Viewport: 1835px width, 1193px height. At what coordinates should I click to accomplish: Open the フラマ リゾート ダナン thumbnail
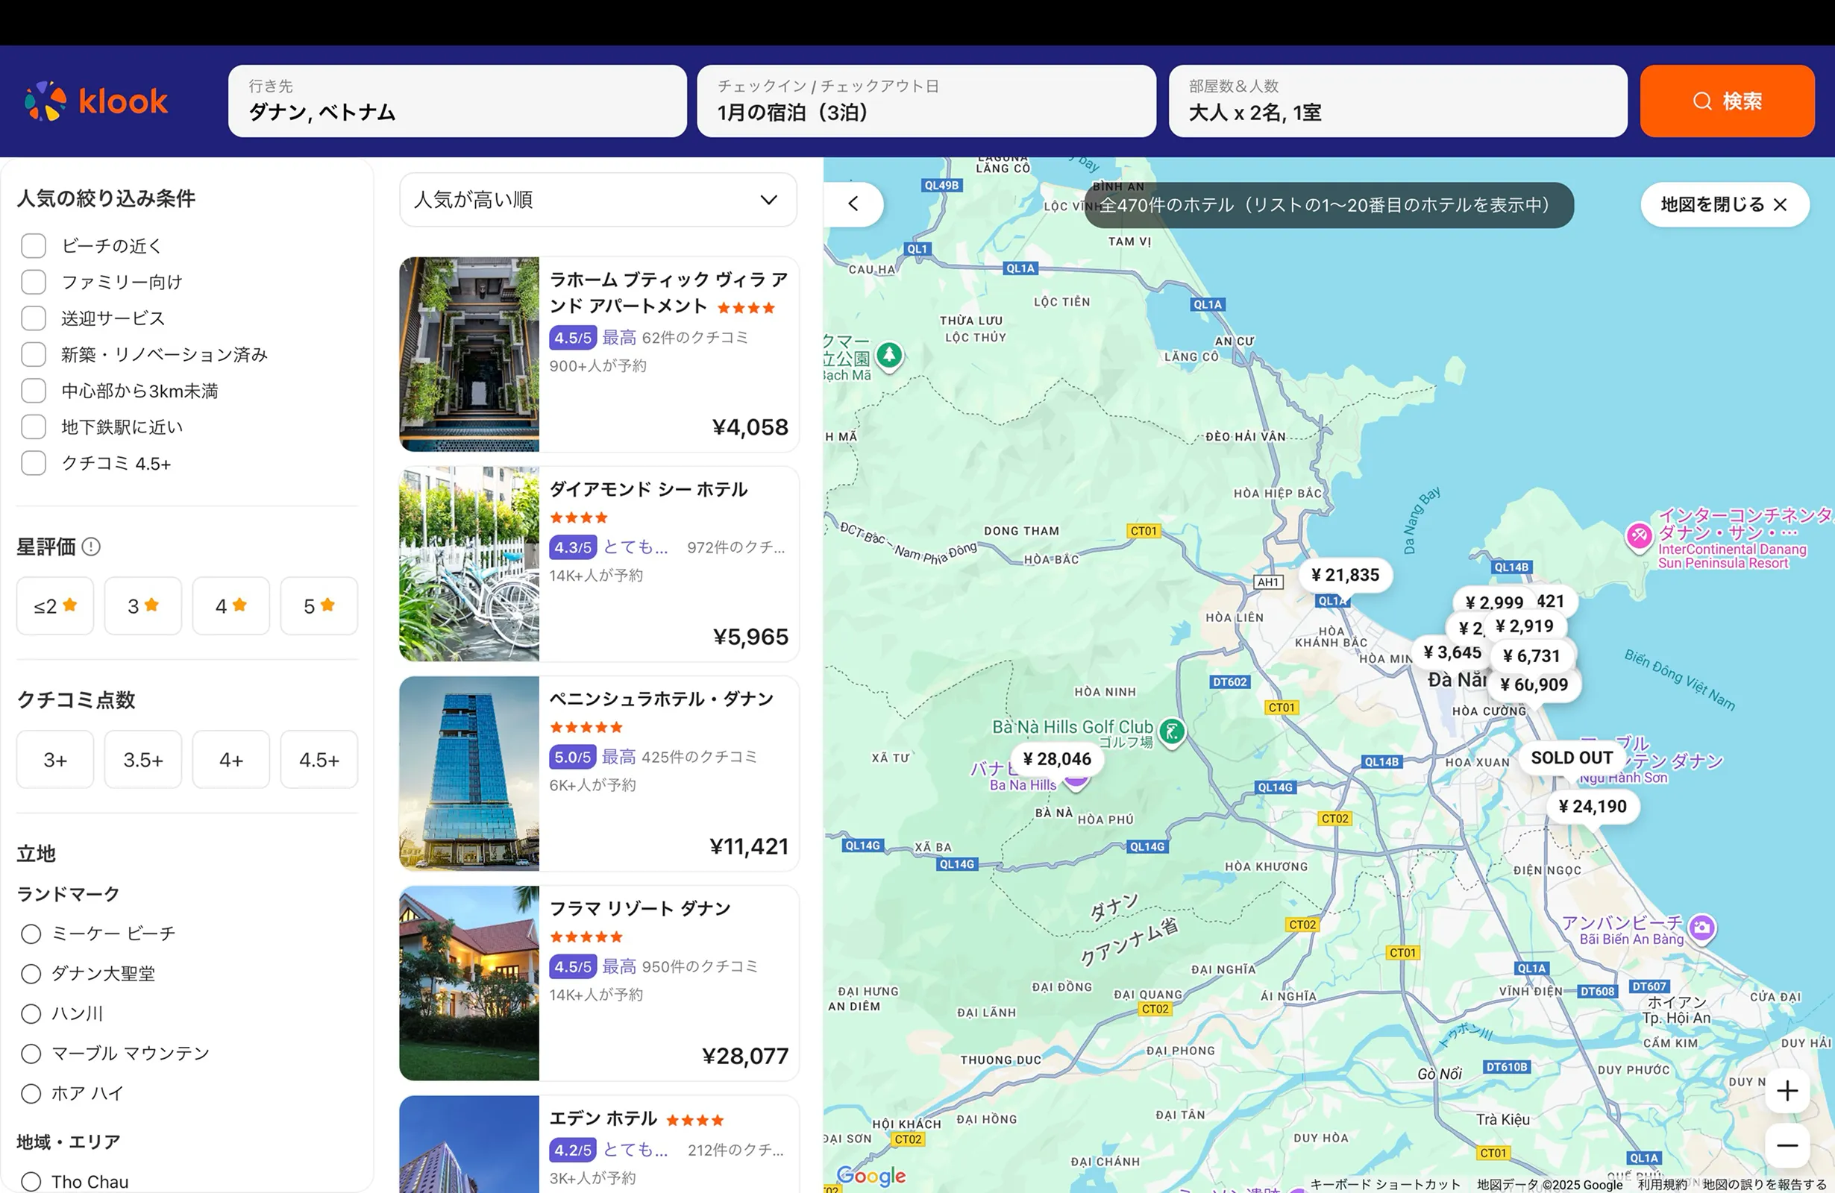pos(468,983)
